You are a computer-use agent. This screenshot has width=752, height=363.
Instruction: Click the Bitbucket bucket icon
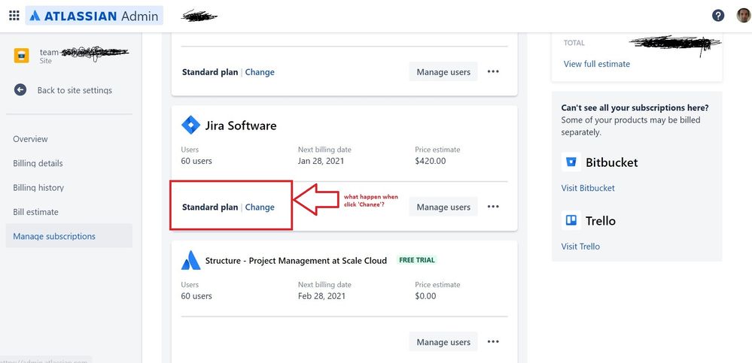click(571, 162)
